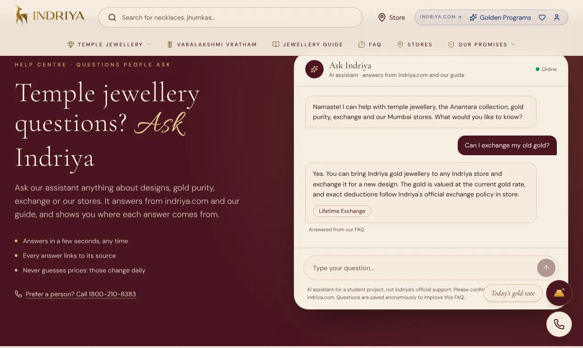Open Today's gold rate pill

coord(513,293)
